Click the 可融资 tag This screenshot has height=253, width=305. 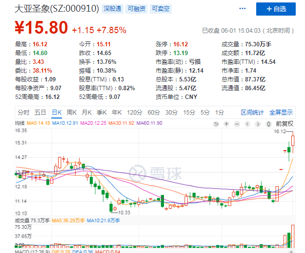[x=136, y=9]
